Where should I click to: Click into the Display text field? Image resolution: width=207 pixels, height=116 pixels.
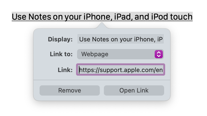(120, 39)
